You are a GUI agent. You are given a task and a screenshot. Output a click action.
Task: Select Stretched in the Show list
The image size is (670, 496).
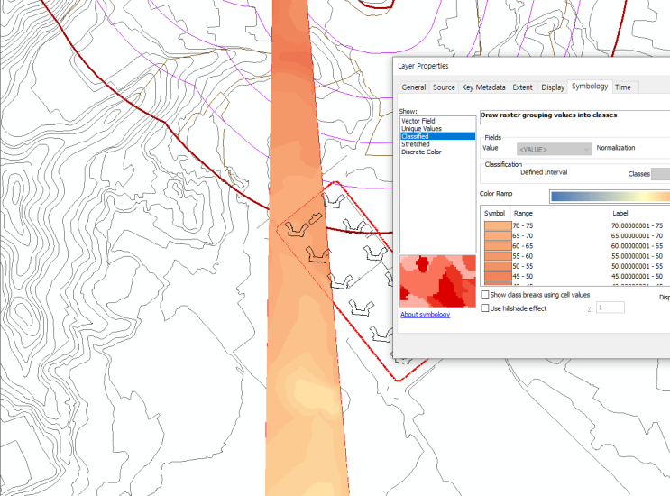416,144
